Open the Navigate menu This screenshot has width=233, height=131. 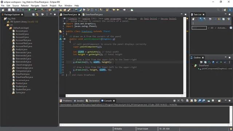35,6
